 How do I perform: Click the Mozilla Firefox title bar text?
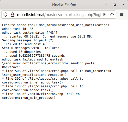[64, 5]
